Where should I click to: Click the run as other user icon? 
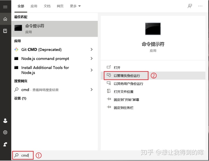(x=109, y=83)
